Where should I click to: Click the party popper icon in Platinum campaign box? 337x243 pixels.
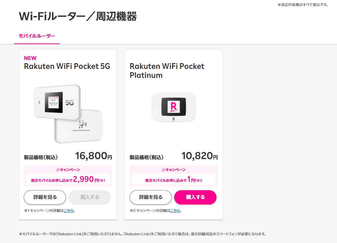pyautogui.click(x=163, y=170)
